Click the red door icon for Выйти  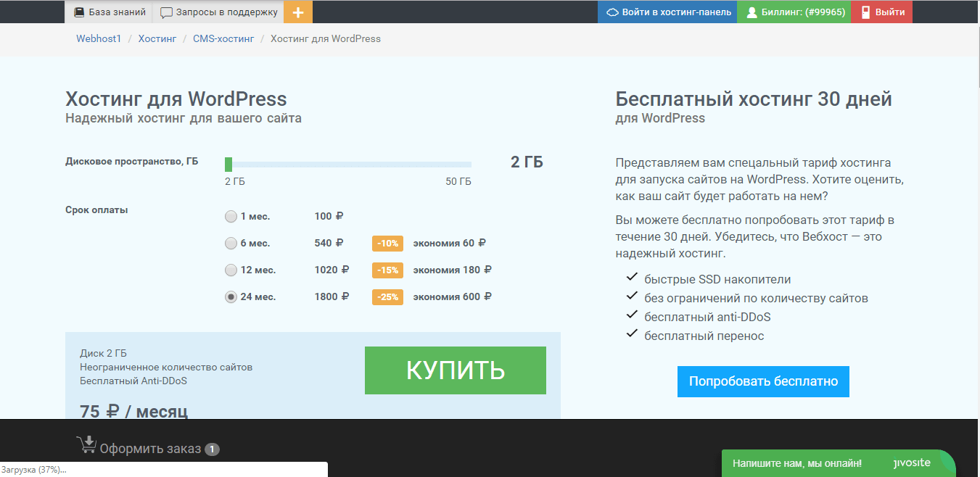865,12
